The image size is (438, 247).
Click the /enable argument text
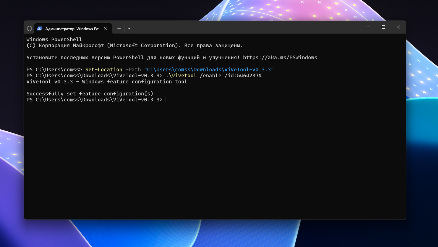(211, 76)
